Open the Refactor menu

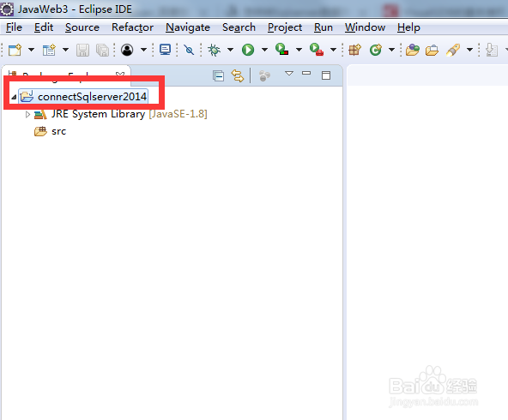tap(132, 27)
